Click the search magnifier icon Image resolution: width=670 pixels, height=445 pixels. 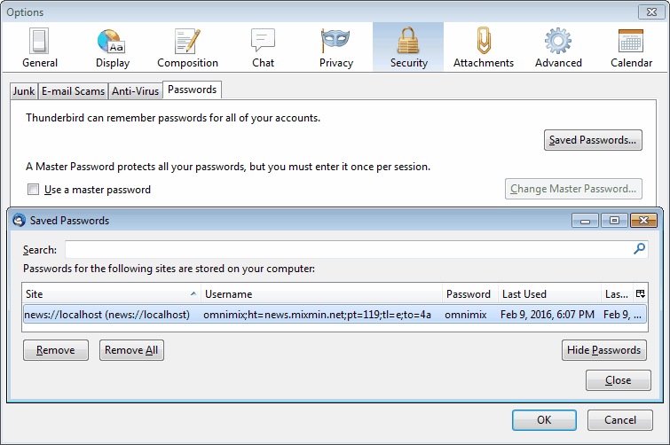click(x=639, y=249)
